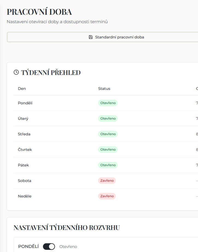The width and height of the screenshot is (198, 252).
Task: Click the Zavřeno badge for Neděle
Action: click(107, 196)
